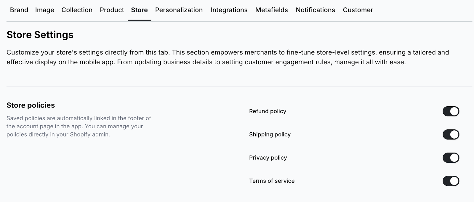Switch to the Brand tab

19,10
